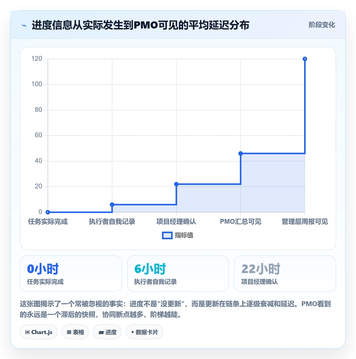The height and width of the screenshot is (359, 356).
Task: Click the 数据卡片 tag's diamond icon
Action: click(x=132, y=332)
